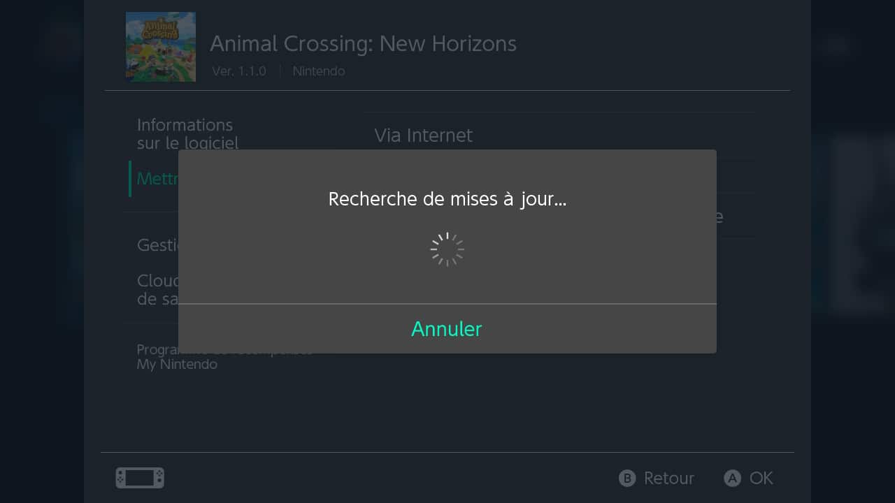Click the Switch console icon
This screenshot has height=503, width=895.
click(140, 478)
